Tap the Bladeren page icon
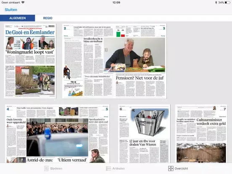 tap(47, 169)
